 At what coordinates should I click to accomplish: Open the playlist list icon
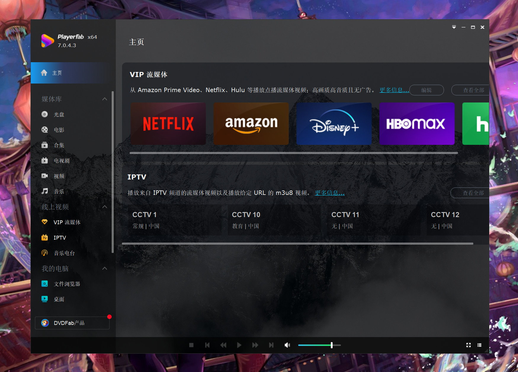(479, 345)
